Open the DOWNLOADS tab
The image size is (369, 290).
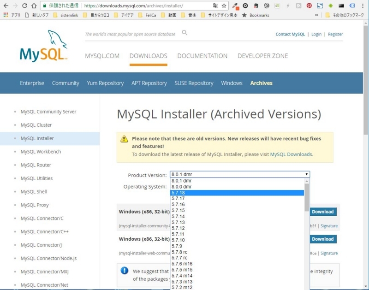148,56
